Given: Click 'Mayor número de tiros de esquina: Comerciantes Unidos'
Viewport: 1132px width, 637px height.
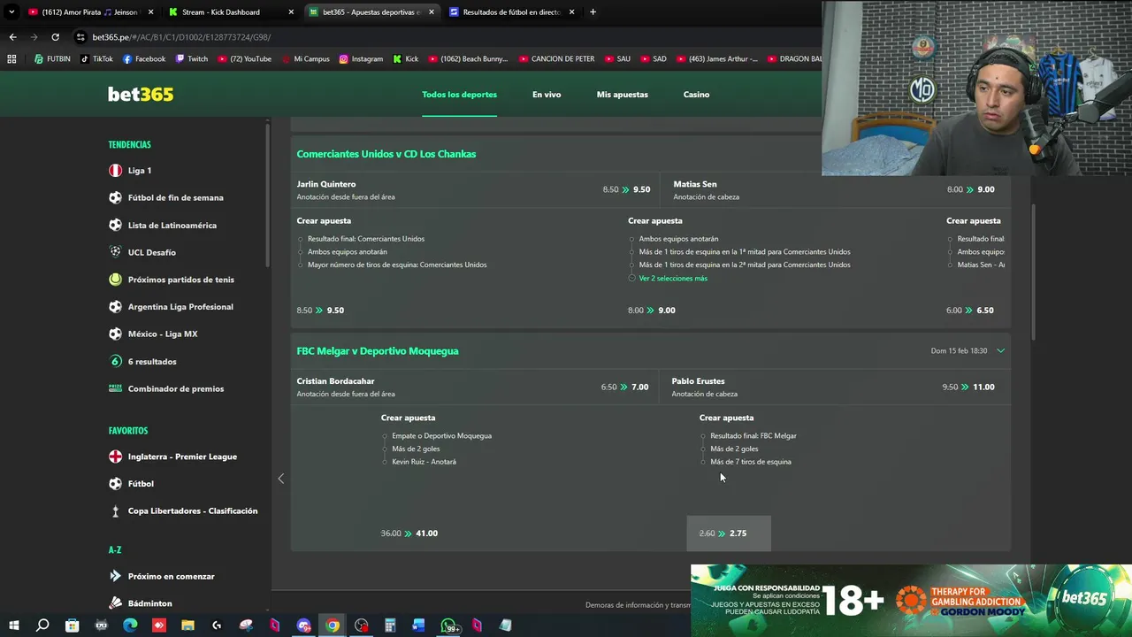Looking at the screenshot, I should click(397, 265).
